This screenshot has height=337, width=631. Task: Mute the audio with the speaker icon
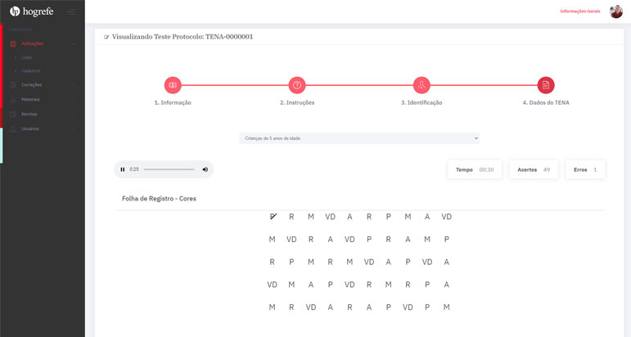pos(205,169)
